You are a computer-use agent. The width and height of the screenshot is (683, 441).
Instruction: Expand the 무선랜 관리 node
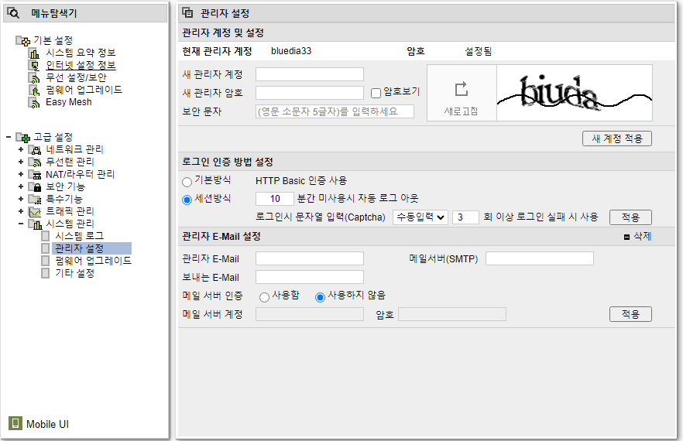(x=20, y=162)
